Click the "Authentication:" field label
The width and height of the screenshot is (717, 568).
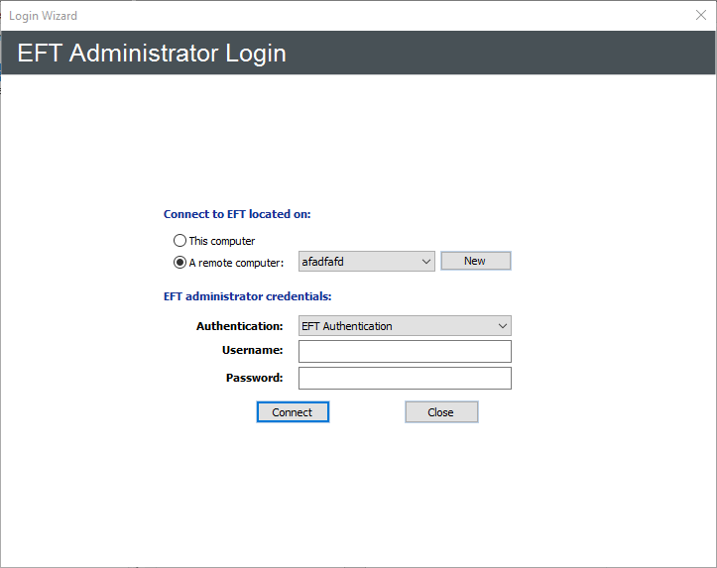pos(240,326)
